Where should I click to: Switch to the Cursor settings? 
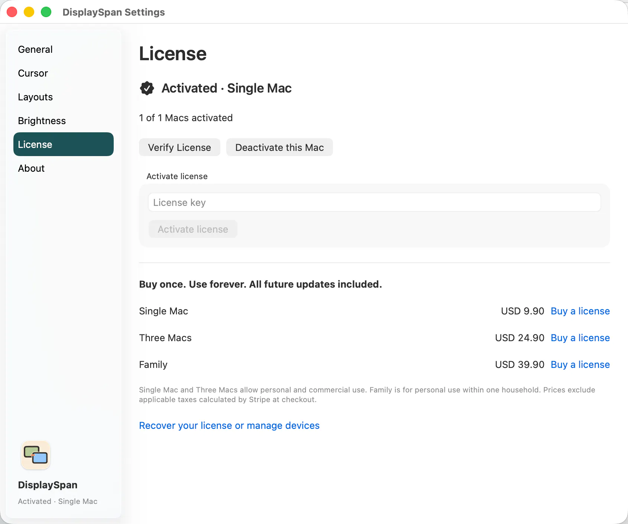point(64,73)
